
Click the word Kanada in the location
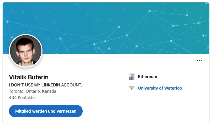(50, 91)
